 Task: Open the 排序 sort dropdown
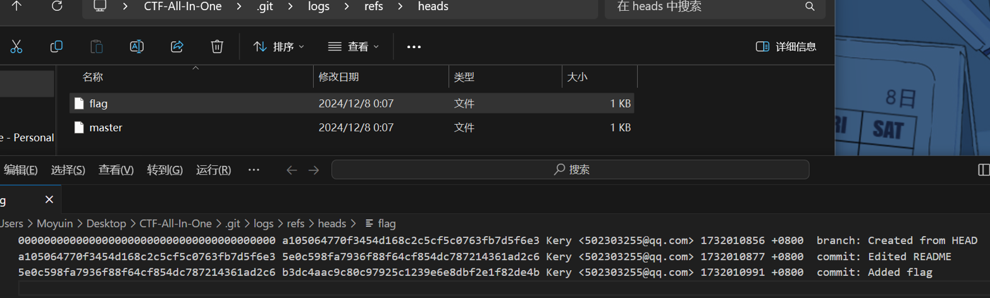[x=279, y=47]
